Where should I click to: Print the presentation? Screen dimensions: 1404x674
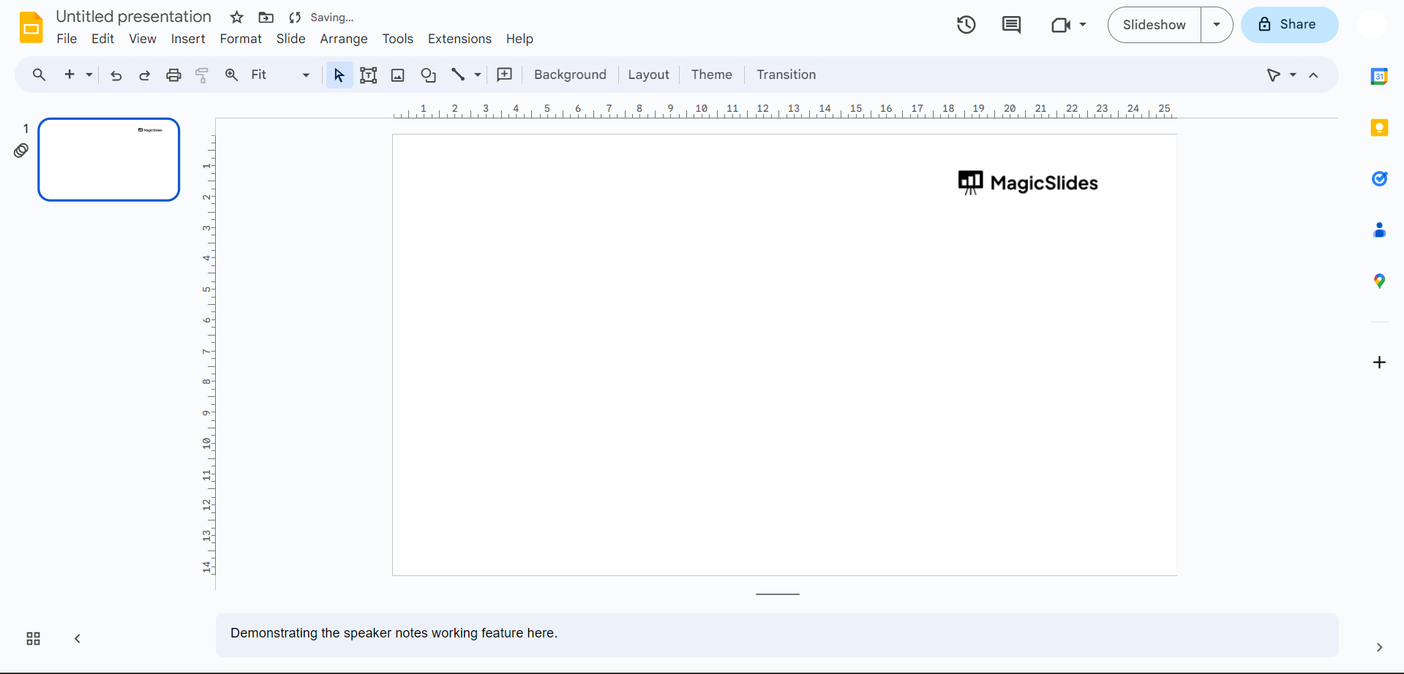click(173, 75)
